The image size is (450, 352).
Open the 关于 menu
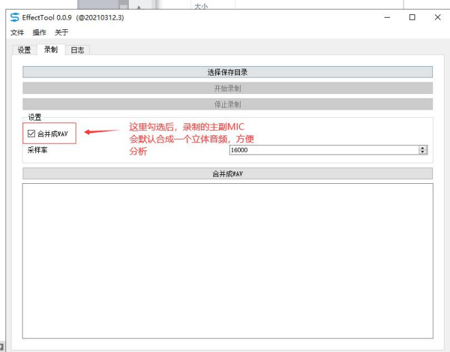pyautogui.click(x=61, y=33)
